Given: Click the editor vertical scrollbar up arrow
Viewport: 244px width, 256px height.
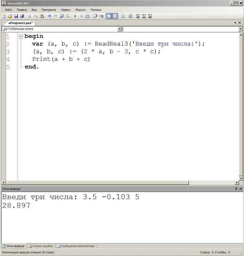Looking at the screenshot, I should point(241,35).
